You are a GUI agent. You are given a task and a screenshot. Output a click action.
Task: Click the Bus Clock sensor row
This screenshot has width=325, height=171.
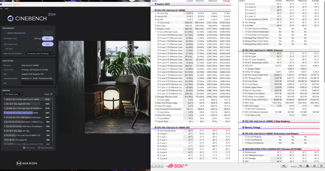191,26
